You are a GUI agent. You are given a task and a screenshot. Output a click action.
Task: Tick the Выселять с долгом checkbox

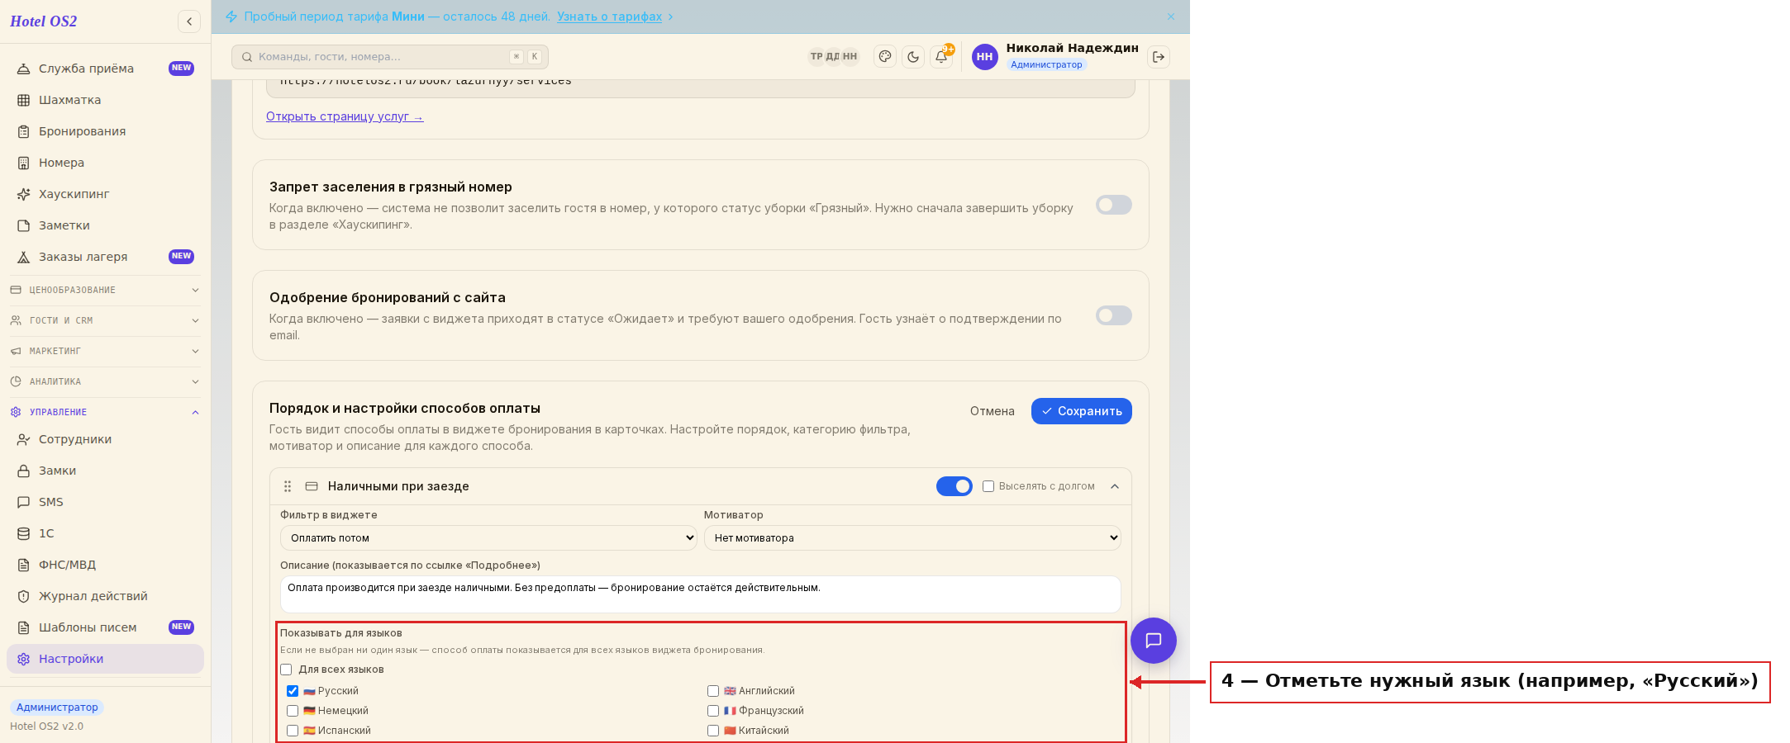tap(988, 486)
